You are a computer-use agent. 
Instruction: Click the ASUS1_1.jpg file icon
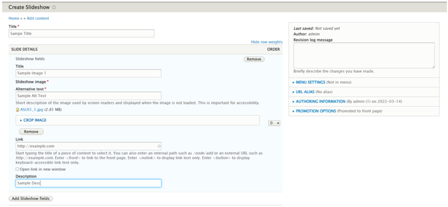click(x=17, y=110)
